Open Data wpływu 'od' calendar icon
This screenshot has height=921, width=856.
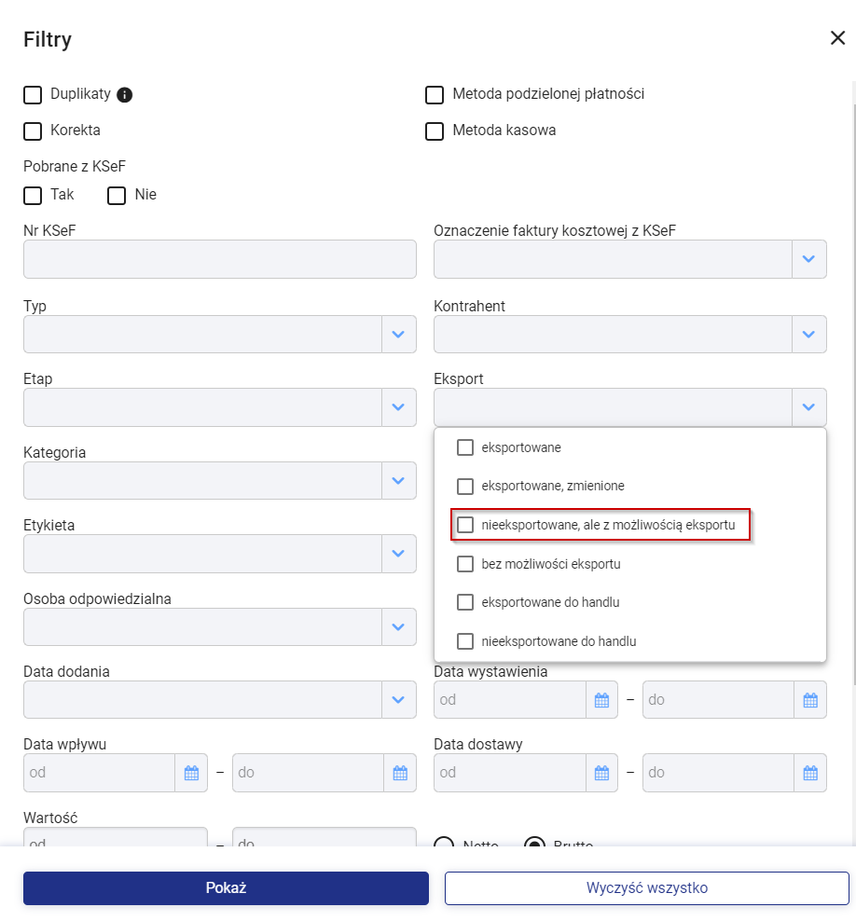(191, 773)
